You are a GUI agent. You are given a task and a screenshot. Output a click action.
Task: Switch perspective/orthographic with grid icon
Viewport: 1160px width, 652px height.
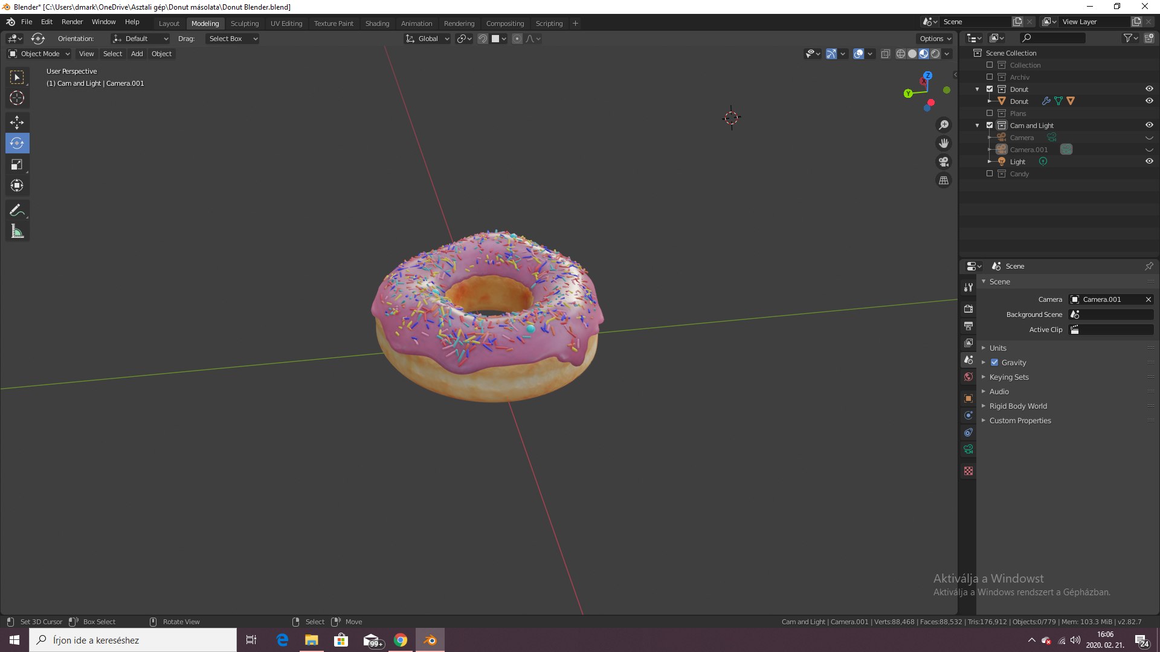click(x=943, y=181)
